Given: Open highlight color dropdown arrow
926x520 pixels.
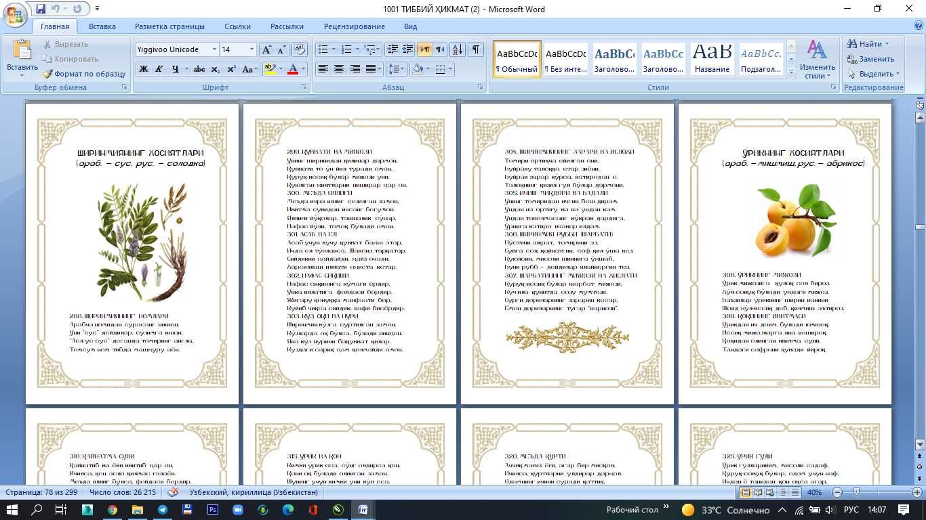Looking at the screenshot, I should [281, 69].
